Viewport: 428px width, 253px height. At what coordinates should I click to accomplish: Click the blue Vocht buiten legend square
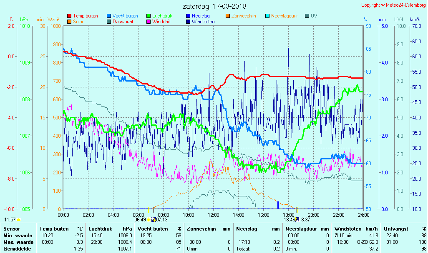(109, 16)
